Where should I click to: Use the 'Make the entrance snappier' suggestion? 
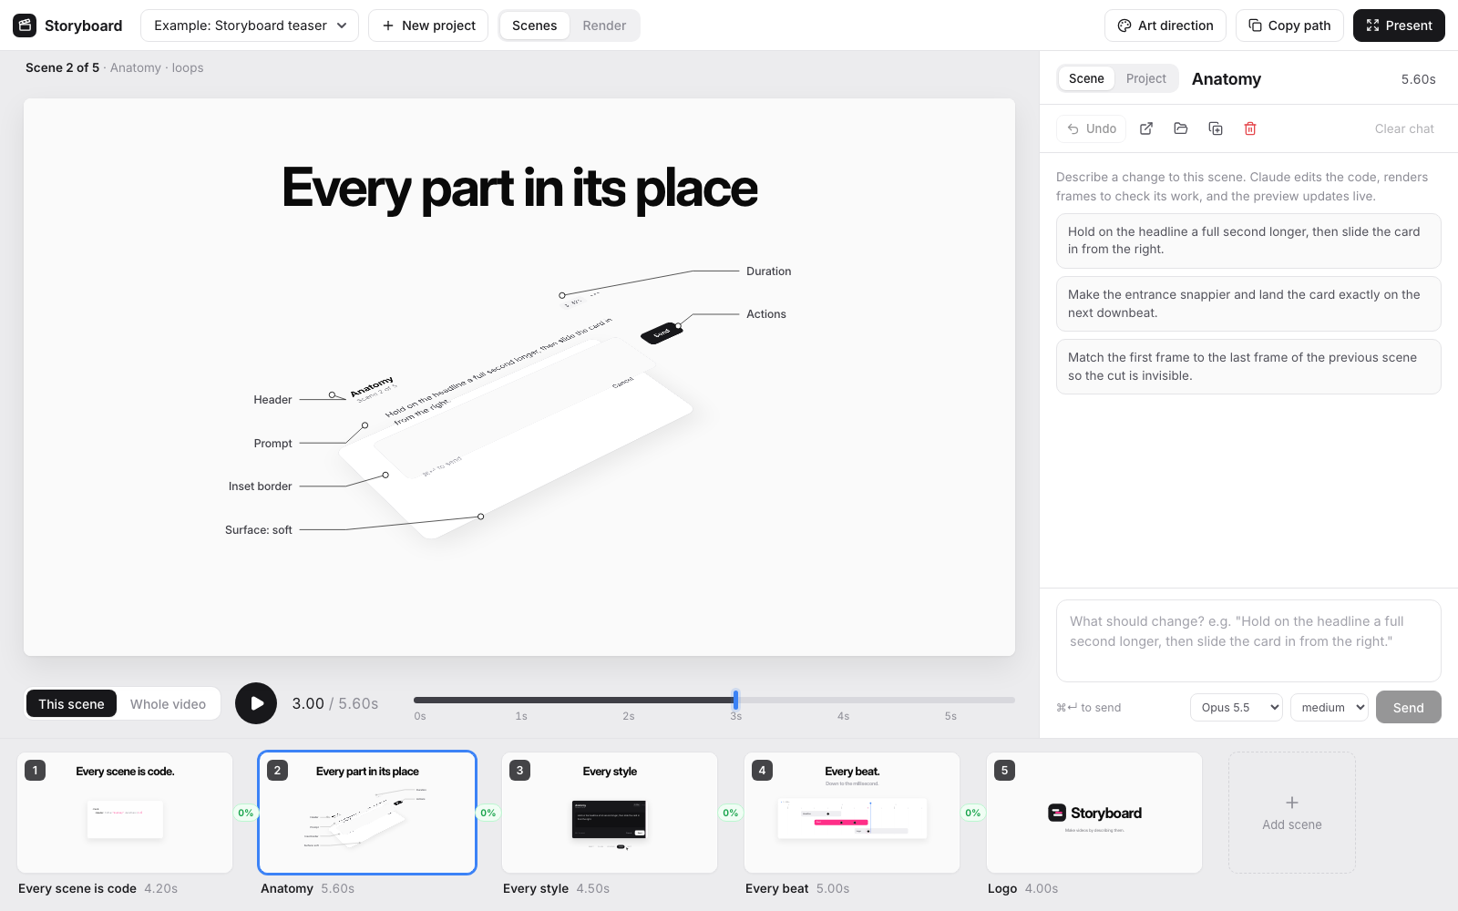(x=1248, y=303)
